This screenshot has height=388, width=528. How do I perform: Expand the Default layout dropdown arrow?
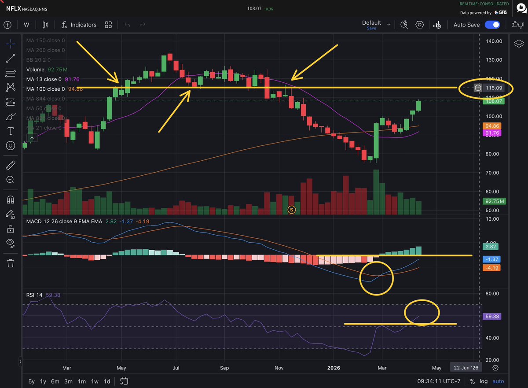point(389,25)
